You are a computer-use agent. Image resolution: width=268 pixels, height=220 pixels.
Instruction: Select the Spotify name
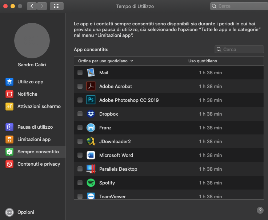click(x=107, y=183)
